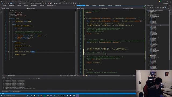Click the Visual Studio taskbar icon
This screenshot has width=172, height=97.
[x=77, y=96]
